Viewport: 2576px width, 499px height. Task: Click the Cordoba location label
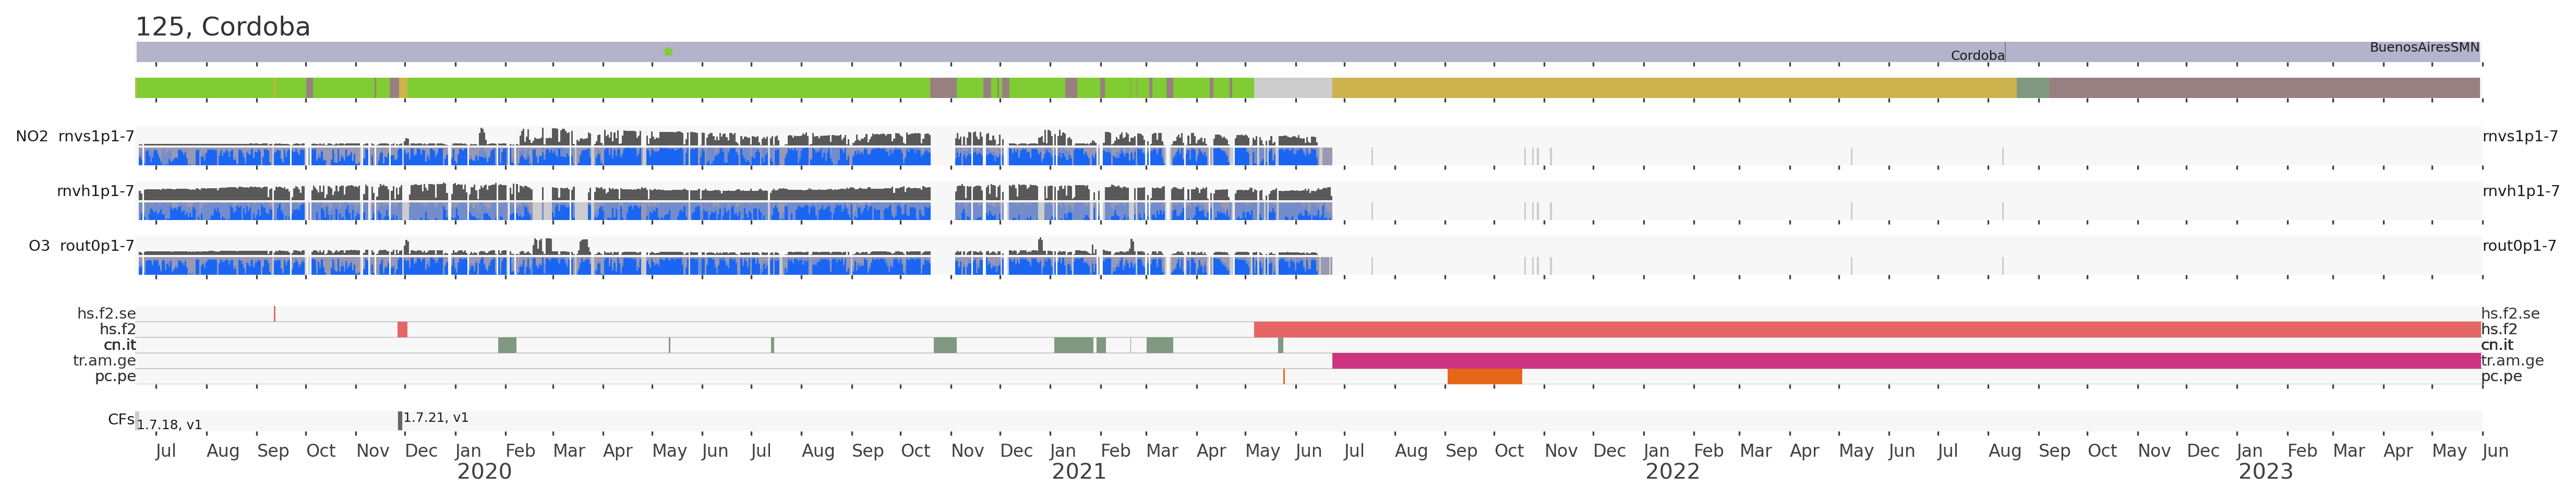pos(1976,56)
